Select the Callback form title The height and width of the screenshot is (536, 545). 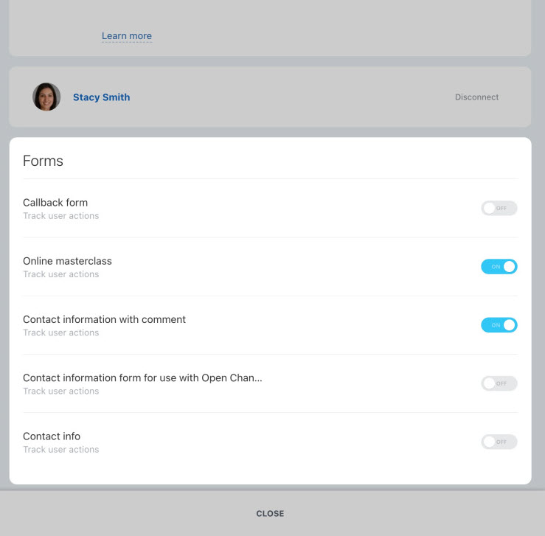coord(55,203)
